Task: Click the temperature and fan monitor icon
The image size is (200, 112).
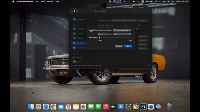Action: [x=117, y=2]
